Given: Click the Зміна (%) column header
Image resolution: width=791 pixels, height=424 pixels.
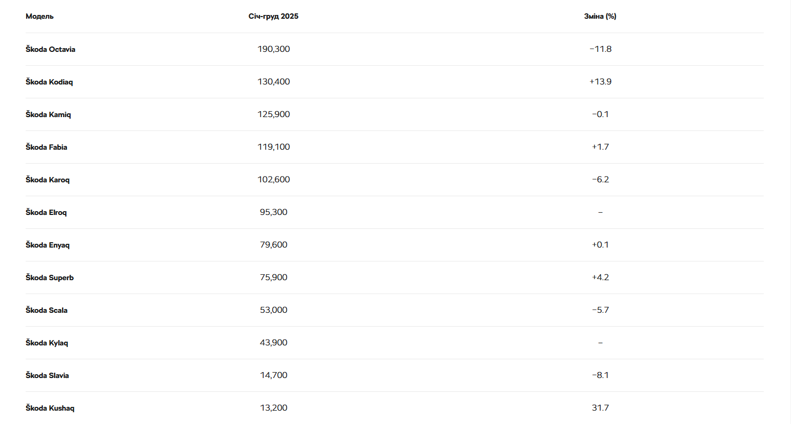Looking at the screenshot, I should [600, 17].
